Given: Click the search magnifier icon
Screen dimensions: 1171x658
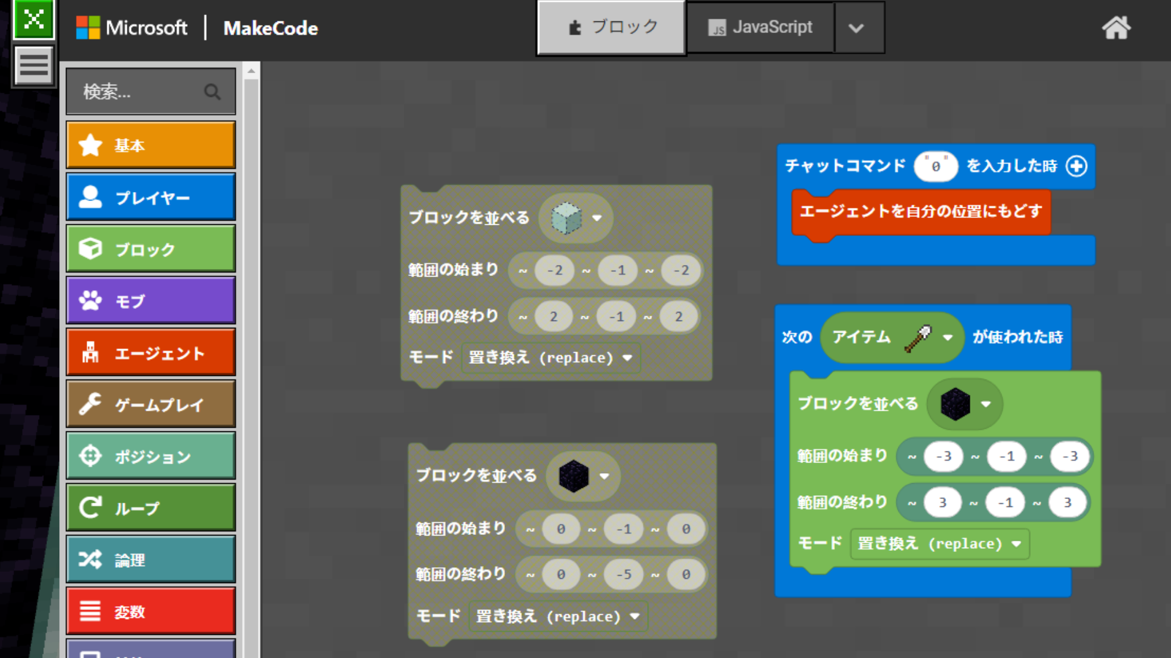Looking at the screenshot, I should tap(212, 92).
